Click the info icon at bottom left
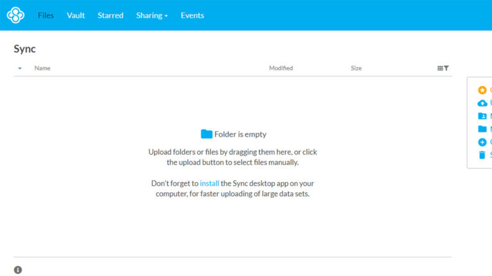The image size is (492, 276). pyautogui.click(x=18, y=270)
